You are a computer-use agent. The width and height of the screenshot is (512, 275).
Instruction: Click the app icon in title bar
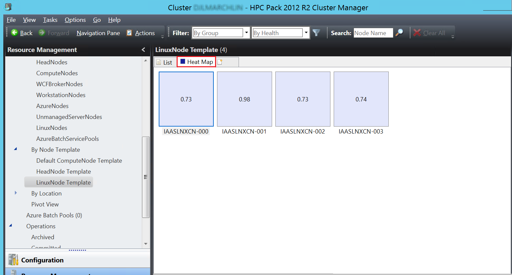8,7
